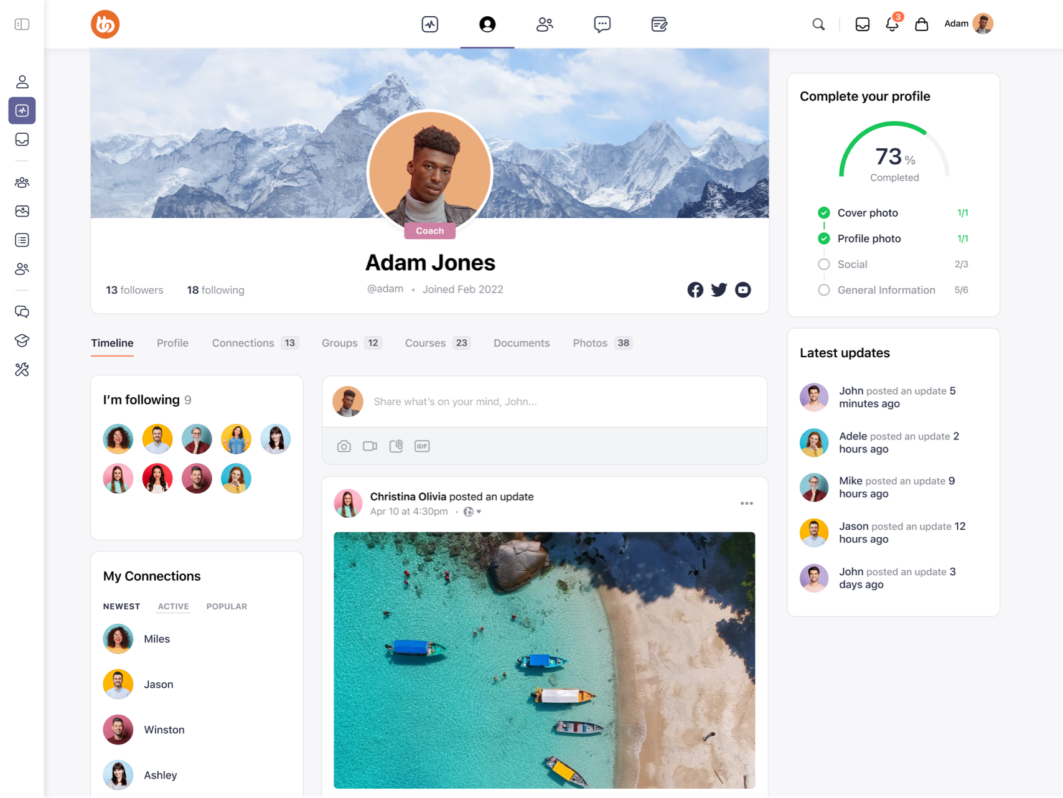
Task: Open the search magnifier icon
Action: click(818, 24)
